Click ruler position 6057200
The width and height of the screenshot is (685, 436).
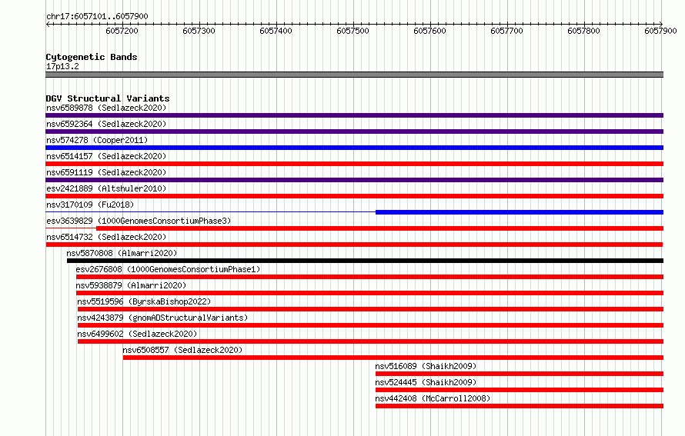[x=122, y=31]
